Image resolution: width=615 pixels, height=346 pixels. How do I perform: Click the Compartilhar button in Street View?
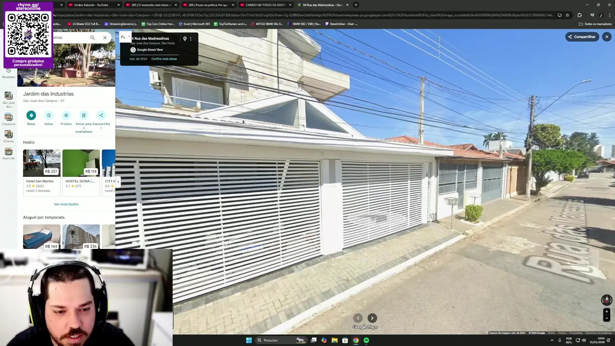[x=582, y=37]
